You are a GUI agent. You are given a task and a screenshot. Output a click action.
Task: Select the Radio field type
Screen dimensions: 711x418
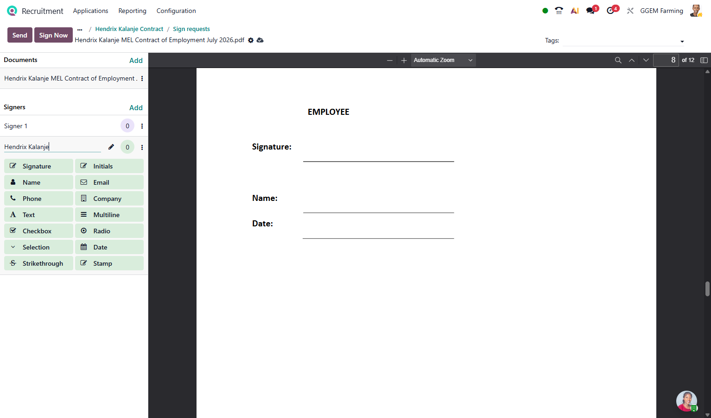[109, 231]
